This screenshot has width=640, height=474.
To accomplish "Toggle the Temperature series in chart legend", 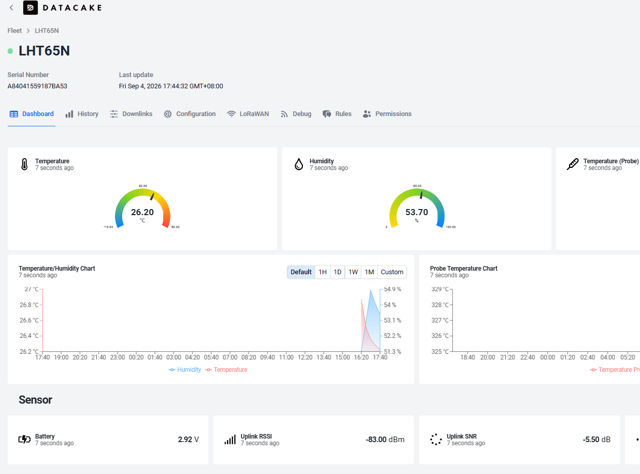I will pyautogui.click(x=226, y=370).
